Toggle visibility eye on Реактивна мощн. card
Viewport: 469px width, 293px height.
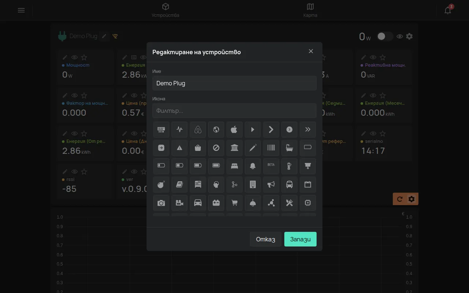click(x=373, y=58)
